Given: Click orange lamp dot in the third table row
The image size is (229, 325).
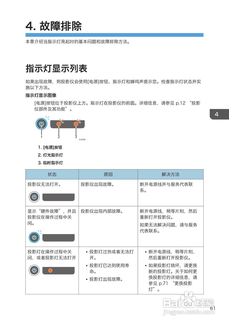Looking at the screenshot, I should pos(50,270).
